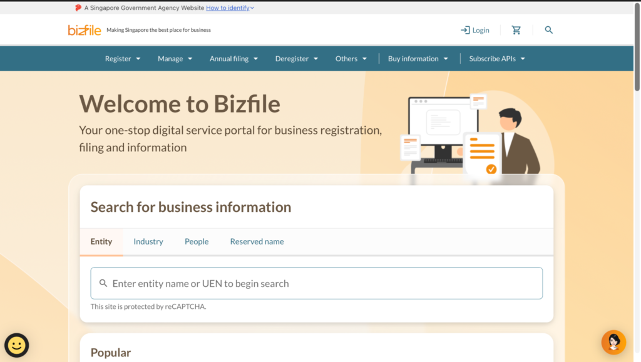The image size is (641, 362).
Task: Click the 'Welcome to Bizfile' heading
Action: [180, 104]
